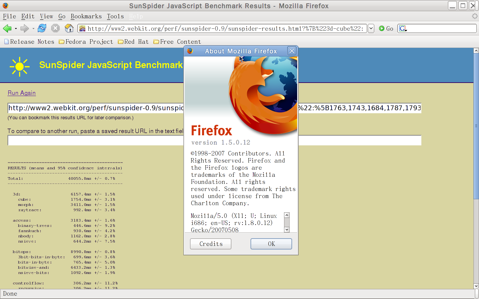Click the empty comparison URL field

(214, 140)
